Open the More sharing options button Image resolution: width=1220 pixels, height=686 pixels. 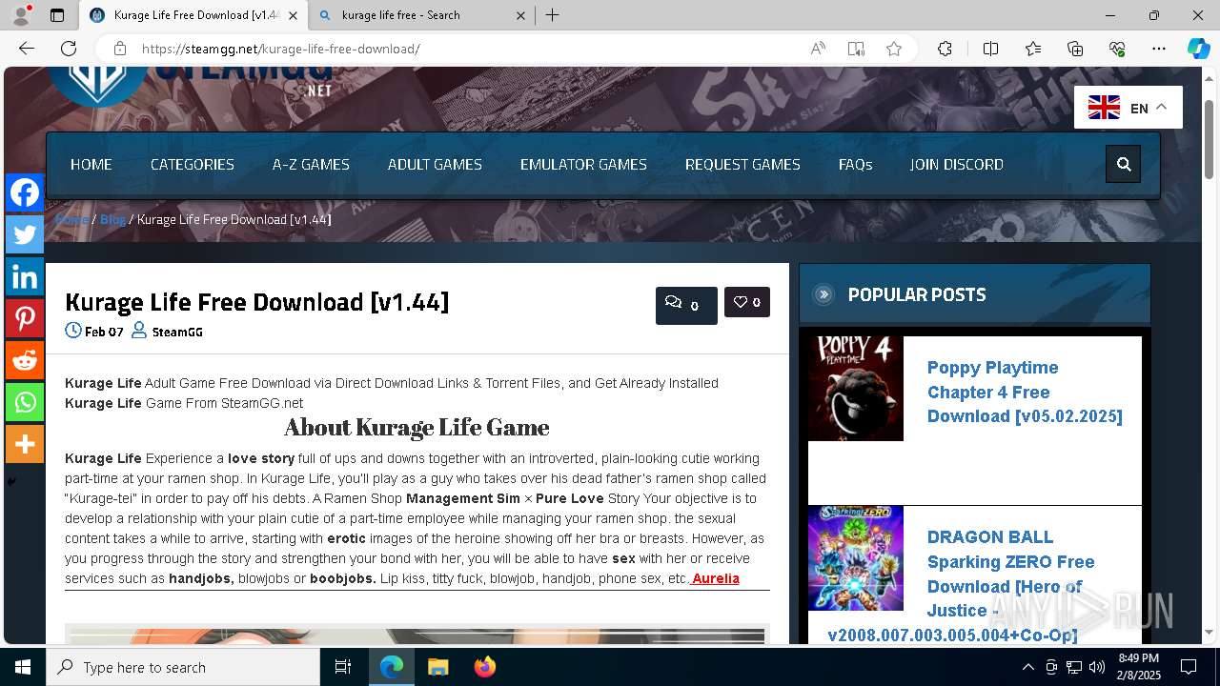25,444
